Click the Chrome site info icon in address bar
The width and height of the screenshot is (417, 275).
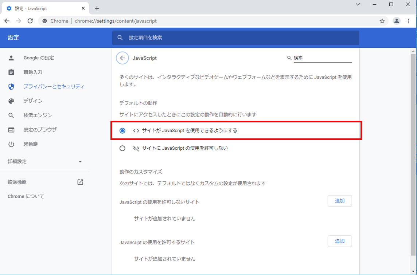[x=45, y=21]
